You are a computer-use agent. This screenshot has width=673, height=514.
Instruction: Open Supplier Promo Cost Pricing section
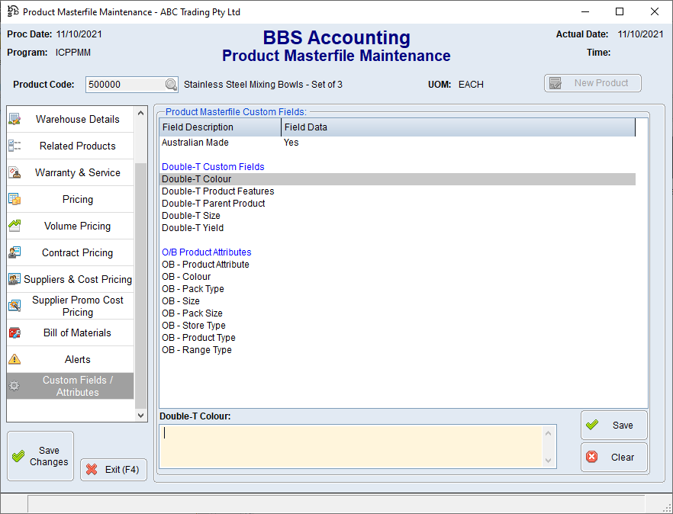77,306
